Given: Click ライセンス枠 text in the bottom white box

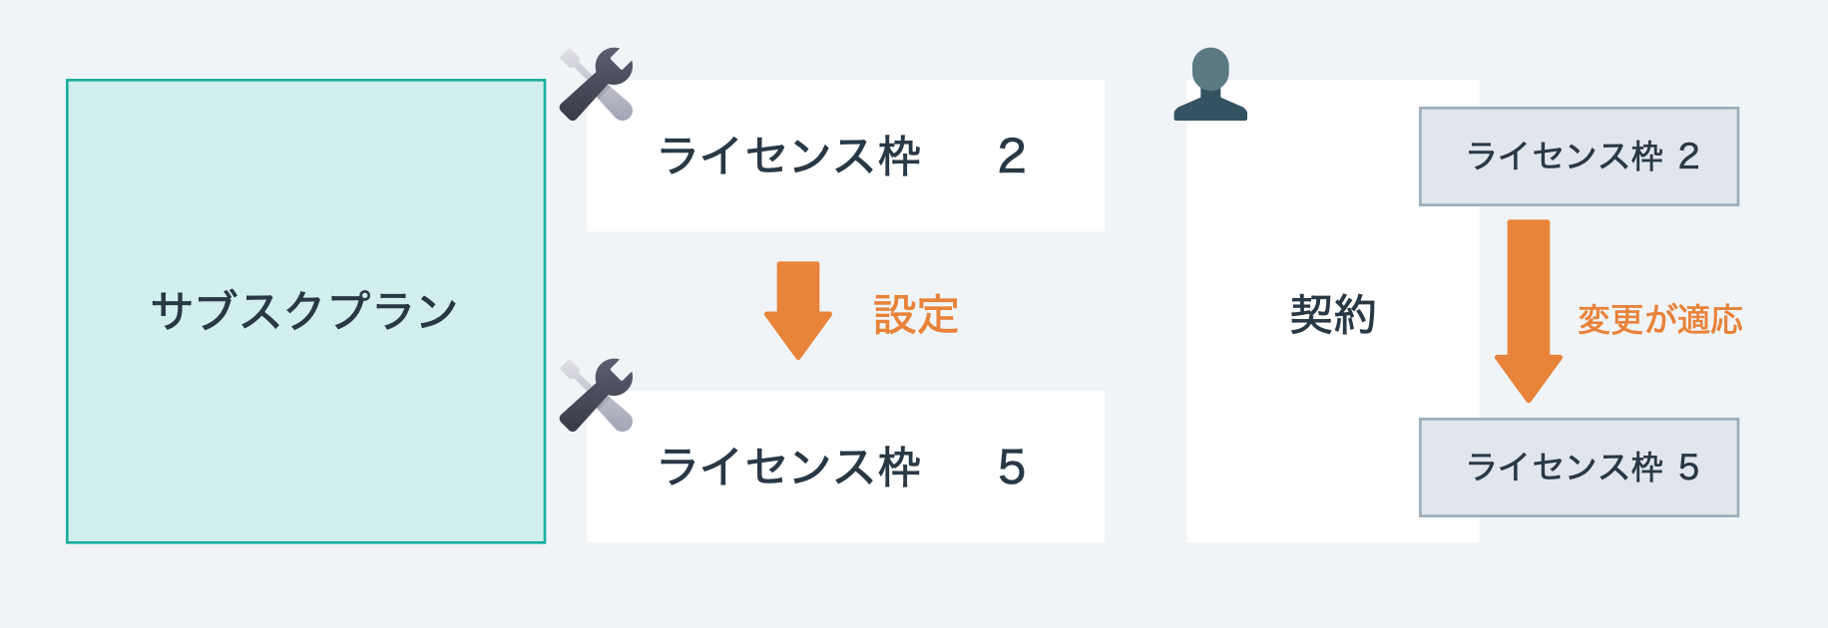Looking at the screenshot, I should click(789, 468).
